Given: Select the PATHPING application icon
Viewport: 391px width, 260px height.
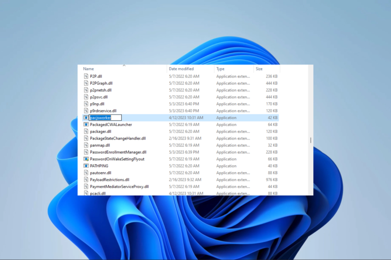Looking at the screenshot, I should point(86,166).
